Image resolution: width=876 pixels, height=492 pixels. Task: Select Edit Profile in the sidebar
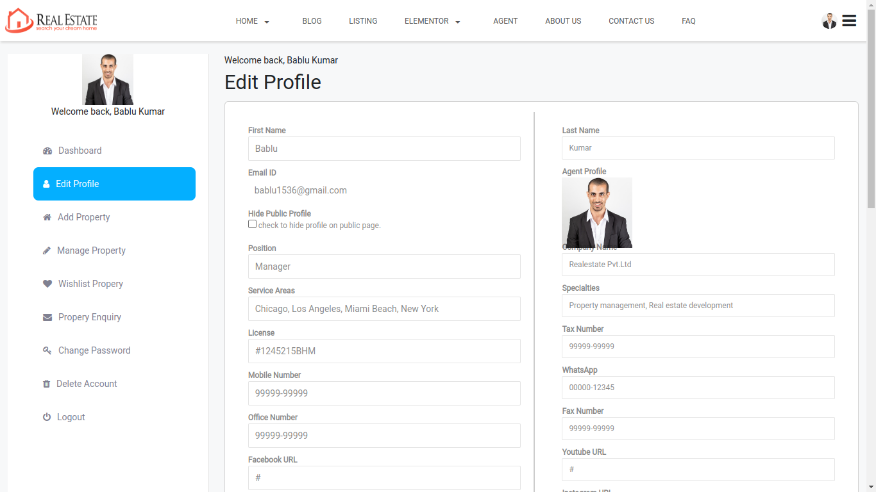click(x=114, y=184)
